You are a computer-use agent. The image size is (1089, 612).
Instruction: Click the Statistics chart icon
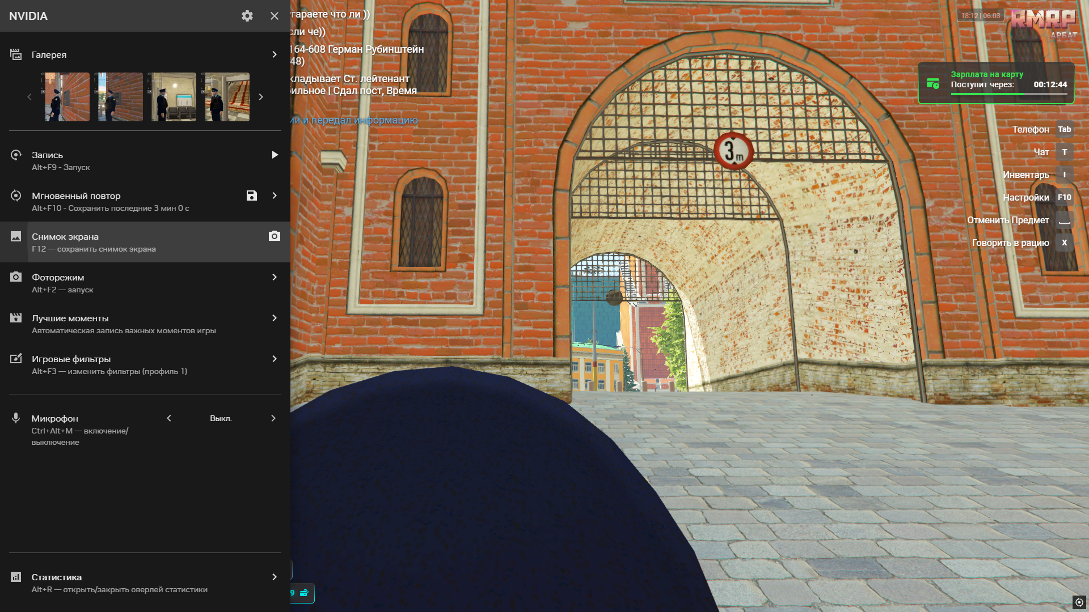tap(16, 577)
